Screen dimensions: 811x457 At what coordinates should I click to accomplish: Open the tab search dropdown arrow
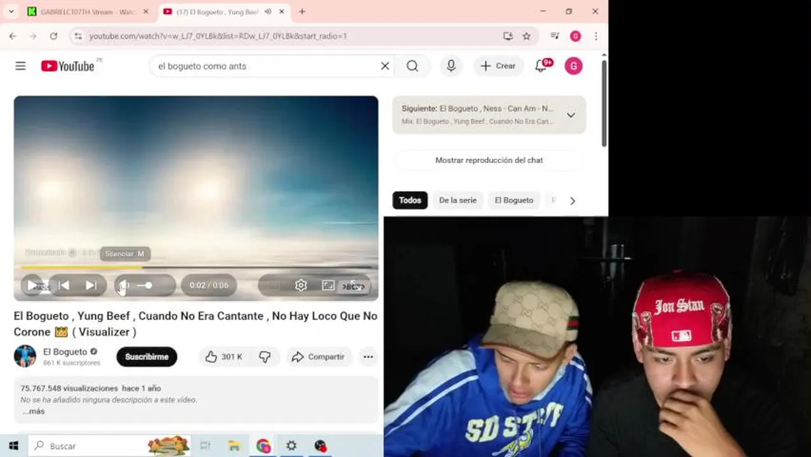click(11, 11)
